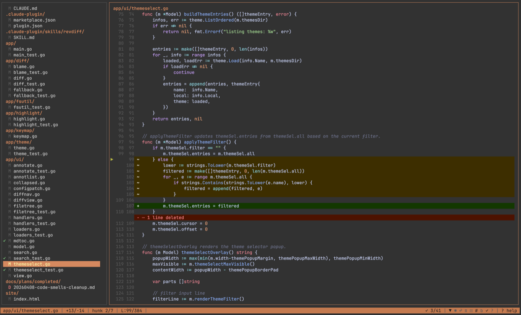Image resolution: width=521 pixels, height=315 pixels.
Task: Click the boxed-minus icon in status bar
Action: [x=471, y=310]
